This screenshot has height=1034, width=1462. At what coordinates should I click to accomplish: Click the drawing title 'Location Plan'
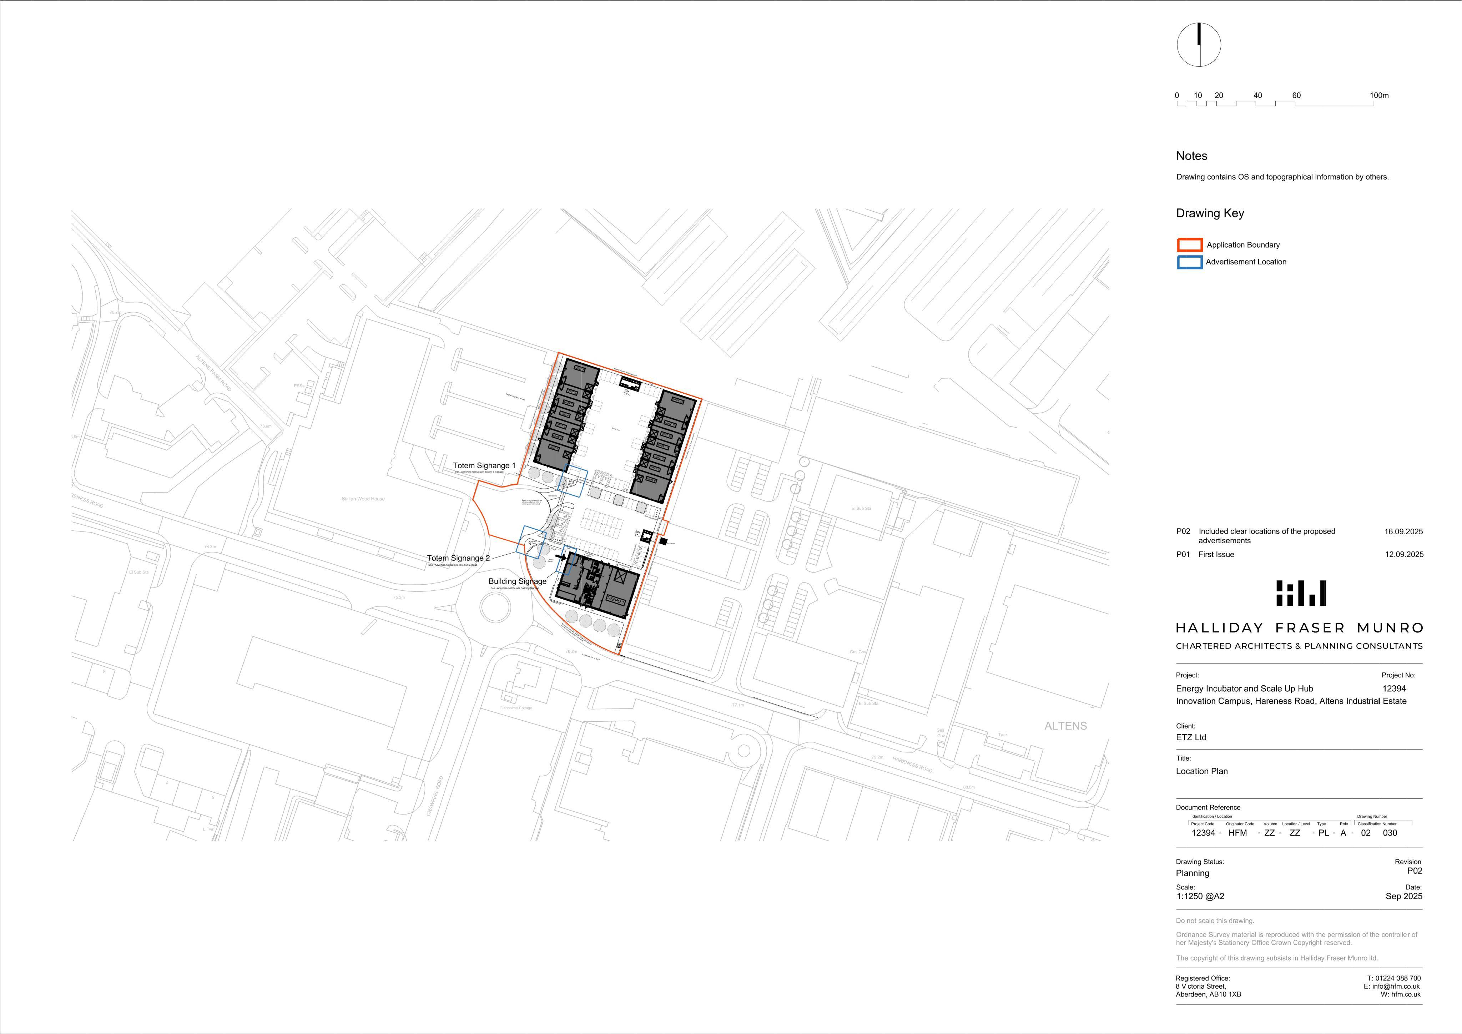click(1201, 771)
